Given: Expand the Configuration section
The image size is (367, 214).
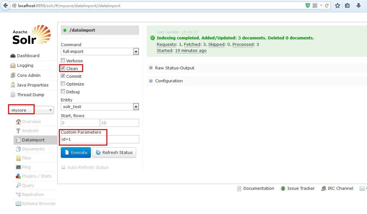Looking at the screenshot, I should pos(166,81).
